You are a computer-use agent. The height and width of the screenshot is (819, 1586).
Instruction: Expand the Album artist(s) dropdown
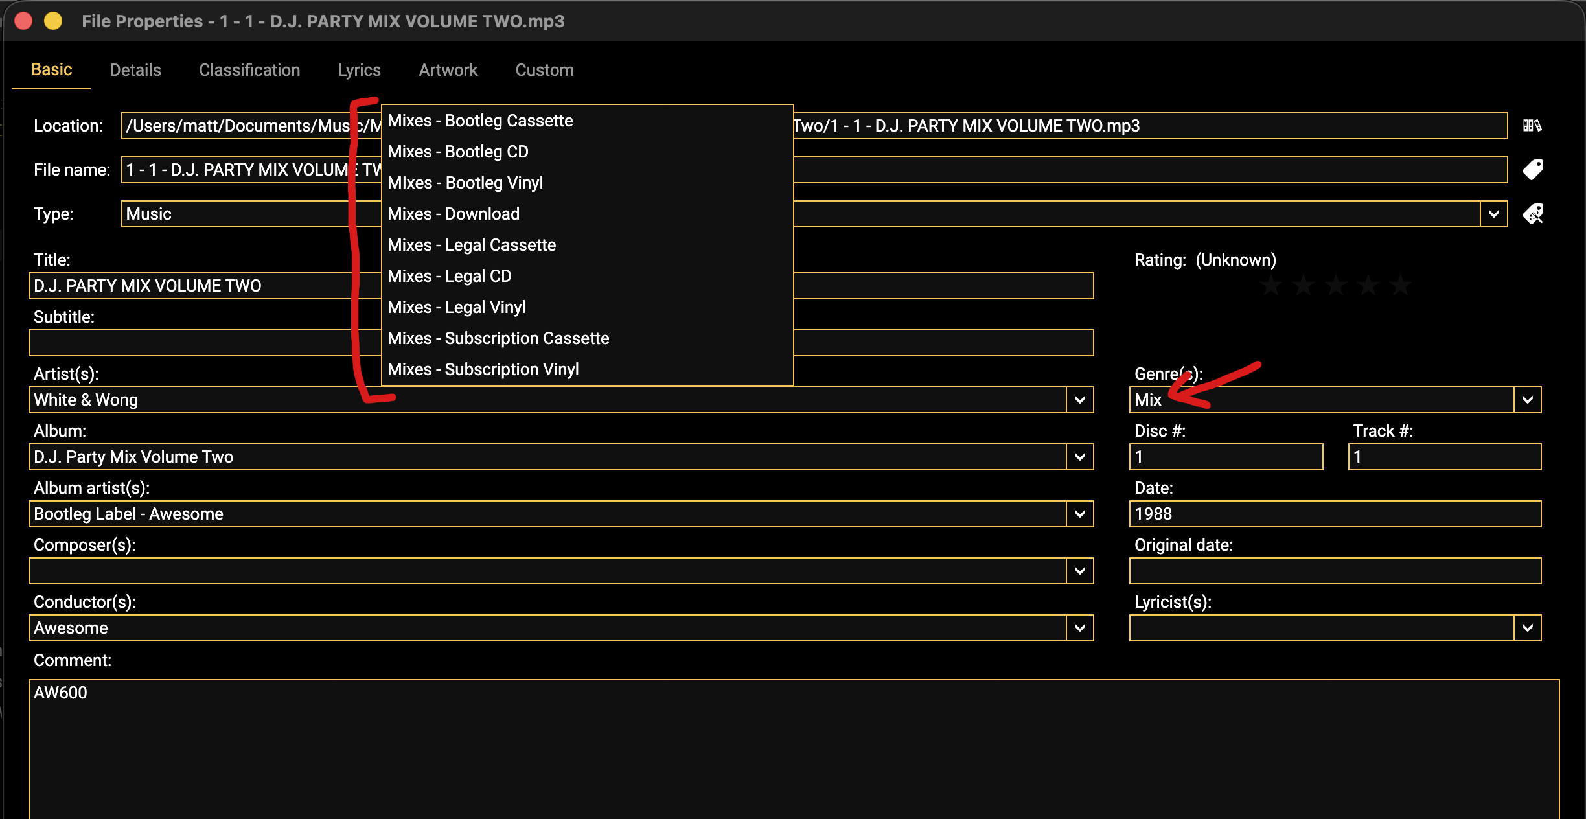[1079, 514]
